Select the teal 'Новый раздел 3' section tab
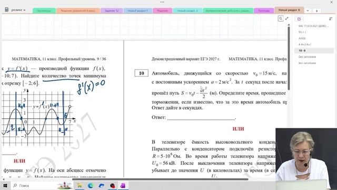Image resolution: width=337 pixels, height=190 pixels. tap(187, 11)
